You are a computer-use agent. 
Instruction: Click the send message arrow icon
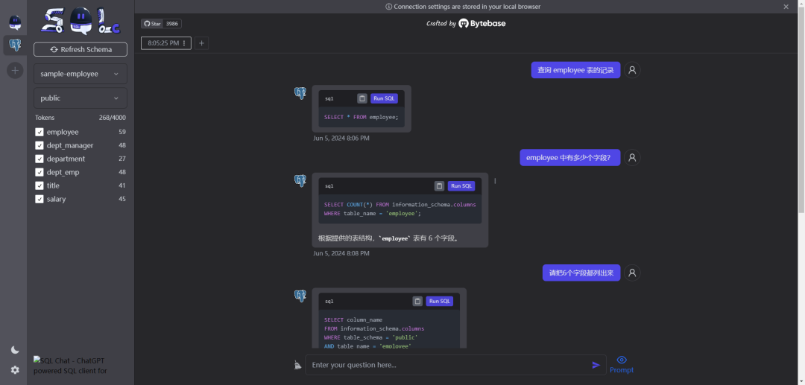point(596,365)
